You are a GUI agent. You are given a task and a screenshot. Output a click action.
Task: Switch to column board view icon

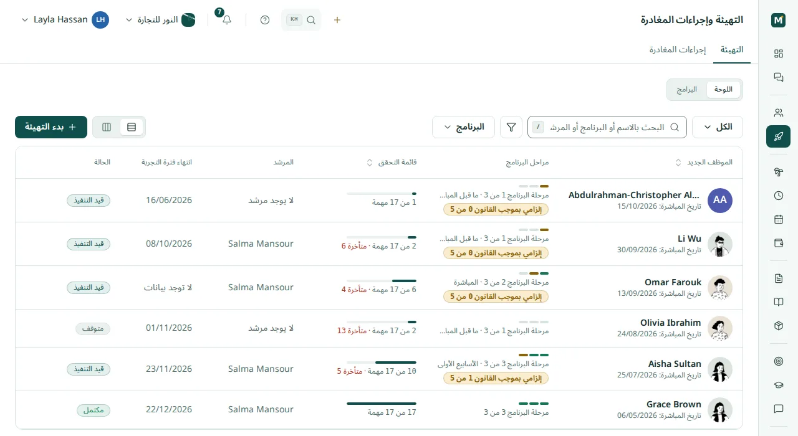(x=107, y=127)
